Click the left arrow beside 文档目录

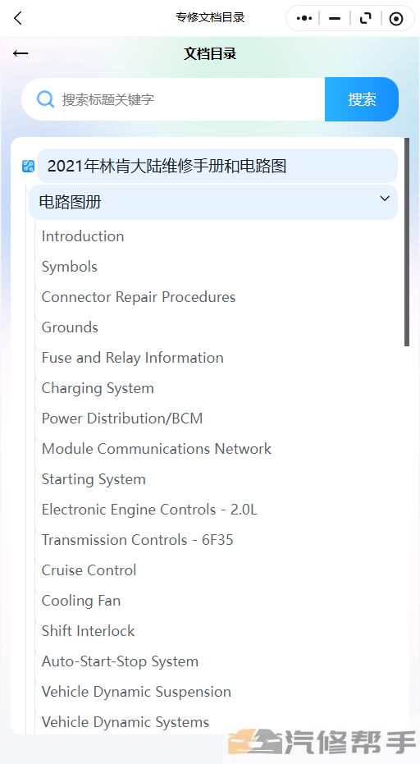click(21, 53)
